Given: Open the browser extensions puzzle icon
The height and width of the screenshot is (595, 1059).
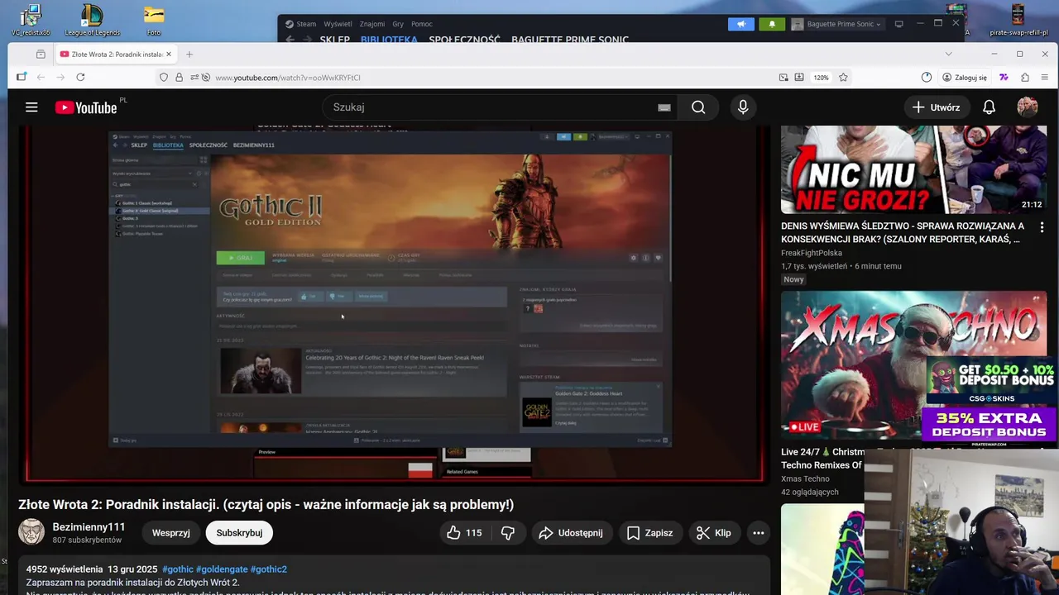Looking at the screenshot, I should 1025,78.
